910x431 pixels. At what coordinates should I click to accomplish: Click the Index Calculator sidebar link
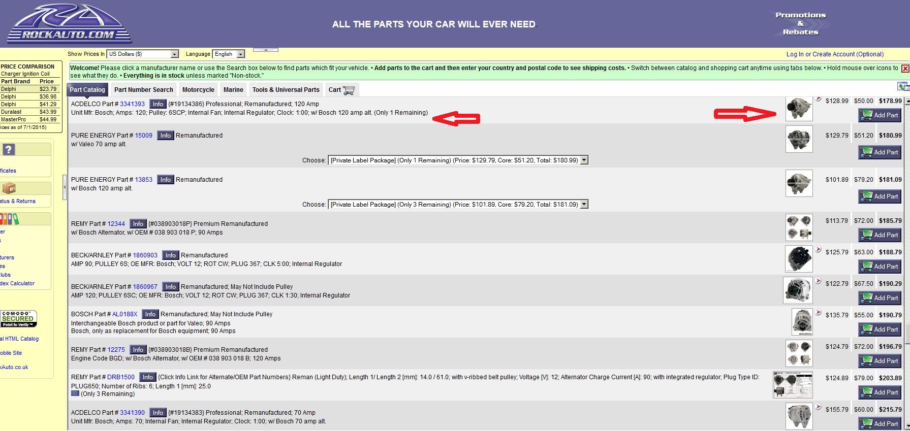17,283
